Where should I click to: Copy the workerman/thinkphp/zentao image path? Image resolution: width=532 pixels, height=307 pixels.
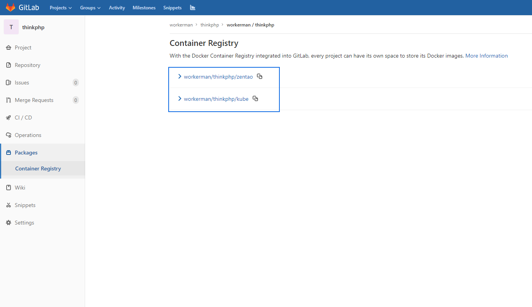tap(260, 76)
